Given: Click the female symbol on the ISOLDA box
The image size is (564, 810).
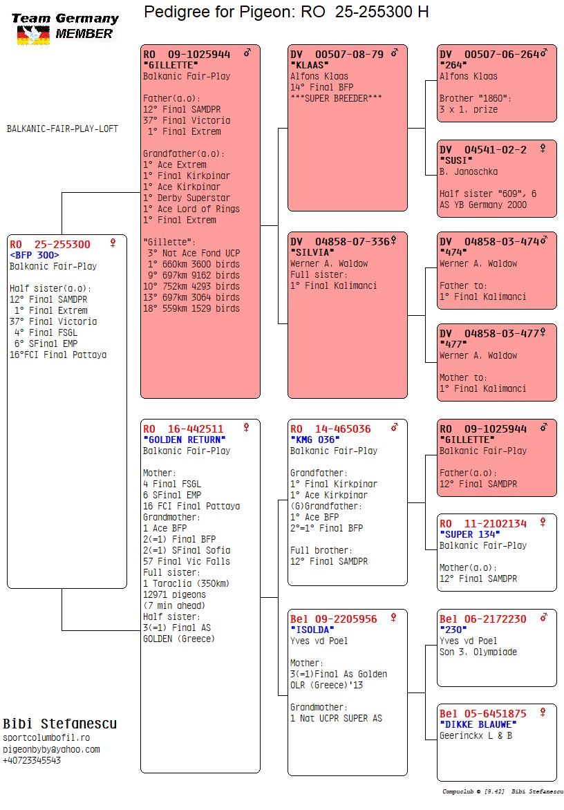Looking at the screenshot, I should pyautogui.click(x=393, y=618).
